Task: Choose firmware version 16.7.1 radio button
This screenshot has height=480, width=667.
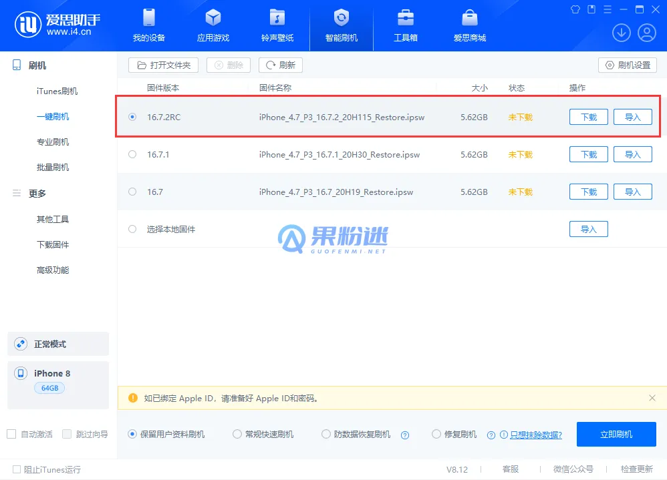Action: (132, 154)
